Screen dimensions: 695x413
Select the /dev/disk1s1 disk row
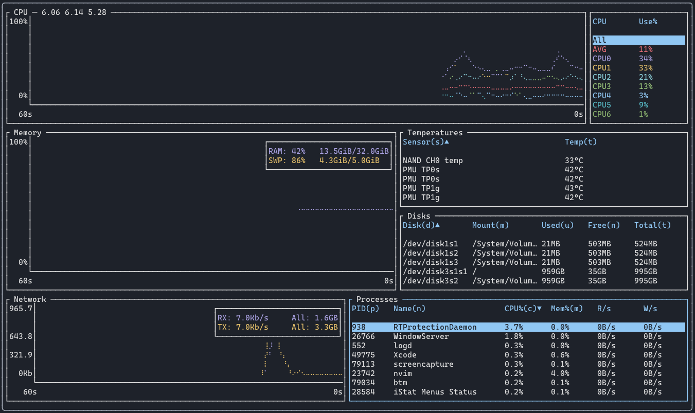[x=544, y=244]
